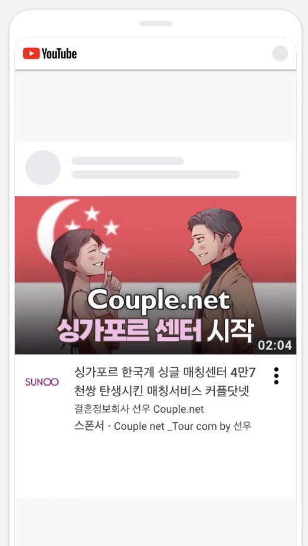Click the pink 싱가포르 센터 caption on the thumbnail
This screenshot has width=308, height=546.
click(129, 328)
